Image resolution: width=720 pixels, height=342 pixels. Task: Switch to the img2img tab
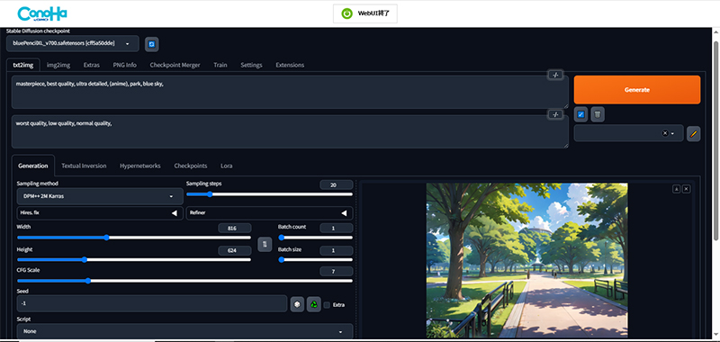click(58, 65)
